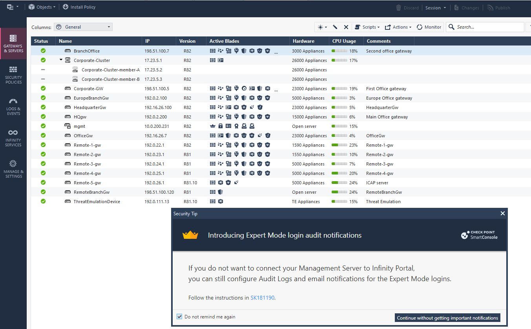Open the SmartConsole main menu icon

(11, 7)
